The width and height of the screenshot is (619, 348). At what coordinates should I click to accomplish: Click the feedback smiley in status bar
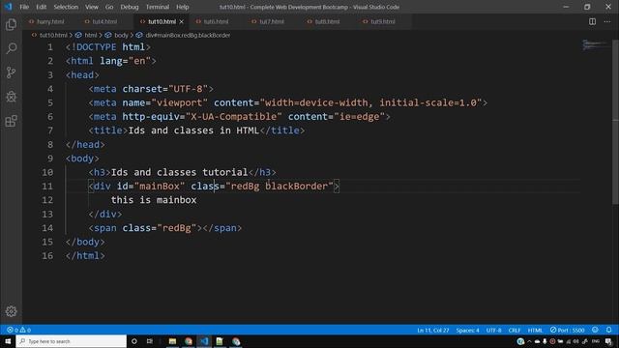pyautogui.click(x=595, y=330)
